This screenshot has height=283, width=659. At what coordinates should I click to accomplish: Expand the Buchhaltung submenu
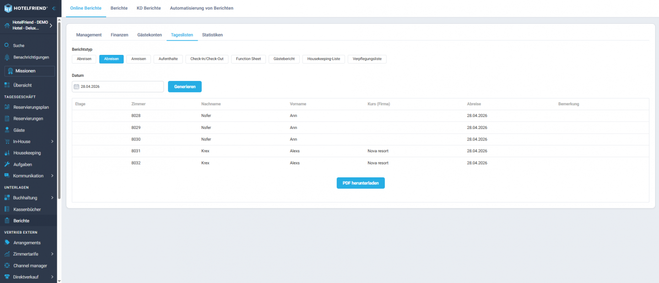[52, 198]
